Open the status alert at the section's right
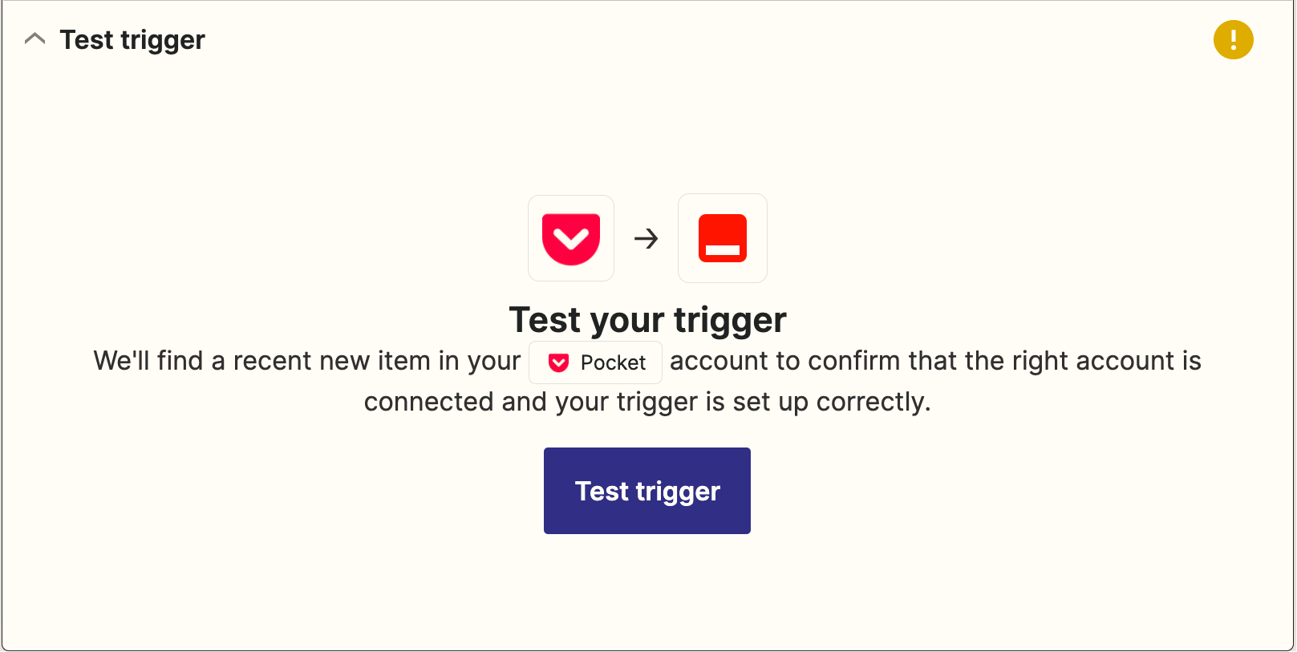This screenshot has width=1297, height=652. 1233,39
